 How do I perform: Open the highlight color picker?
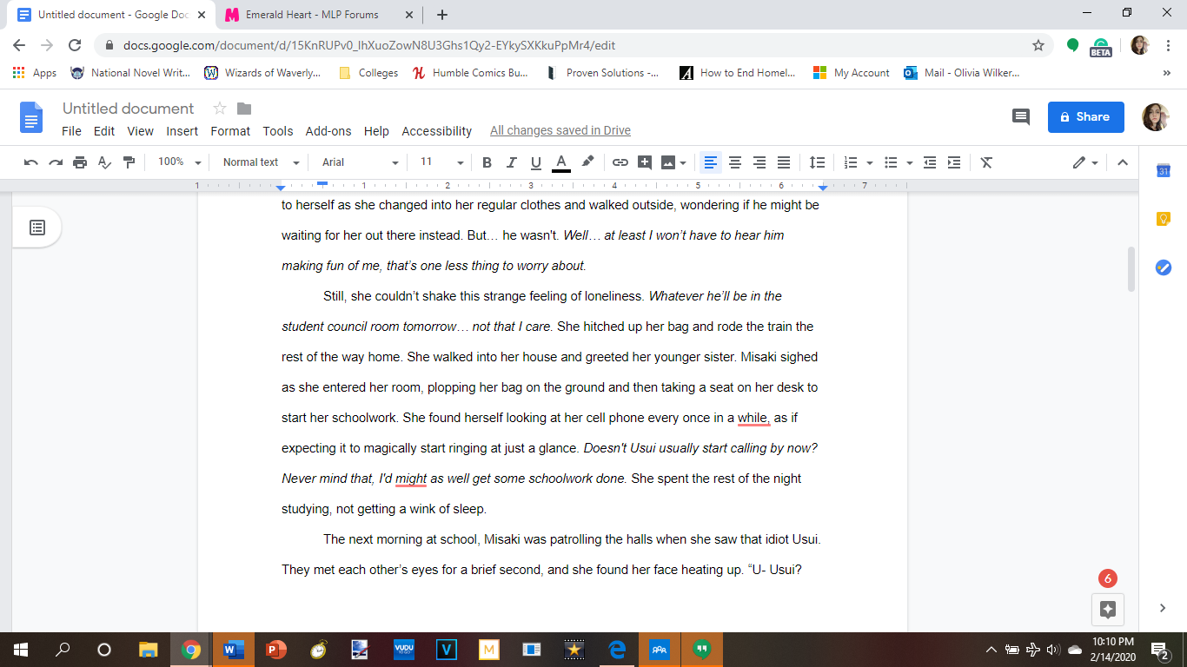pos(587,162)
